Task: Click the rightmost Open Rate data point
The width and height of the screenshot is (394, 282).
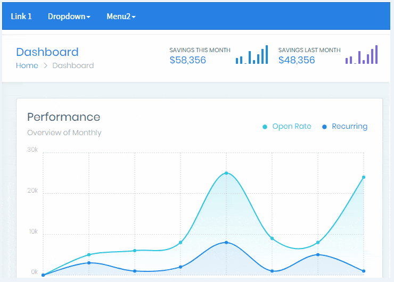Action: 364,177
